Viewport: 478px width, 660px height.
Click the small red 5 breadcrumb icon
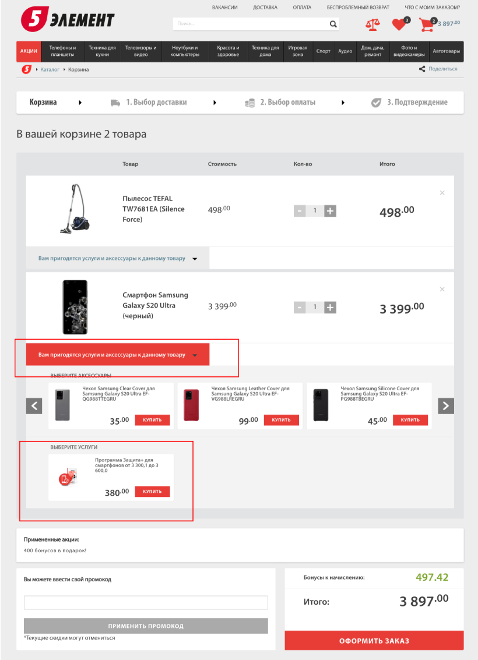point(27,69)
